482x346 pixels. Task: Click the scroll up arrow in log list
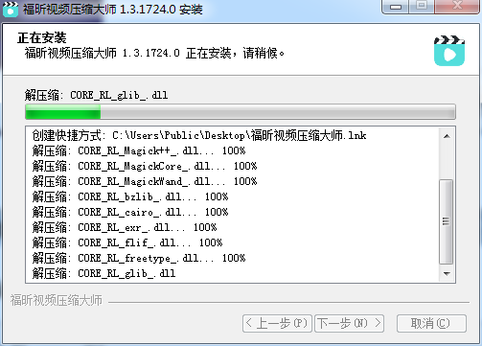click(447, 136)
